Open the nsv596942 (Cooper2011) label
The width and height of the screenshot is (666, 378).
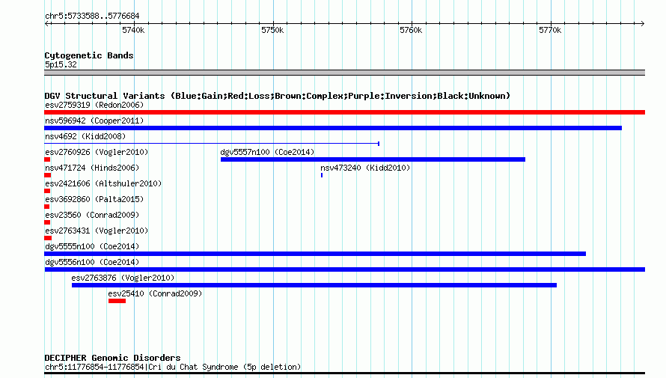(x=94, y=121)
